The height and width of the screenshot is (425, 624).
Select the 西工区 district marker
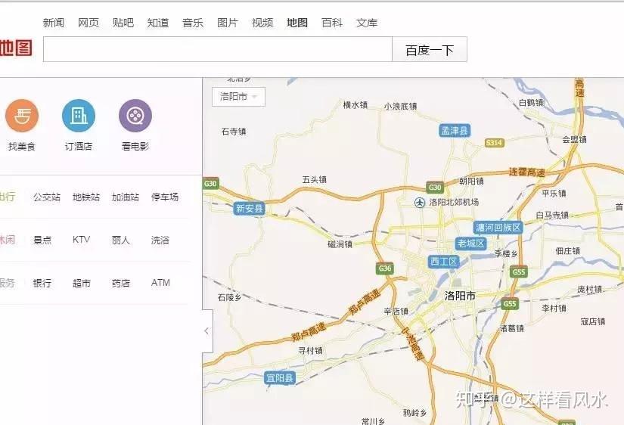444,262
